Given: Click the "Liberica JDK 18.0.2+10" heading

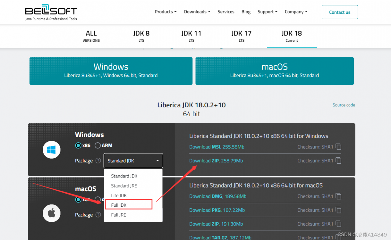Looking at the screenshot, I should (x=192, y=105).
